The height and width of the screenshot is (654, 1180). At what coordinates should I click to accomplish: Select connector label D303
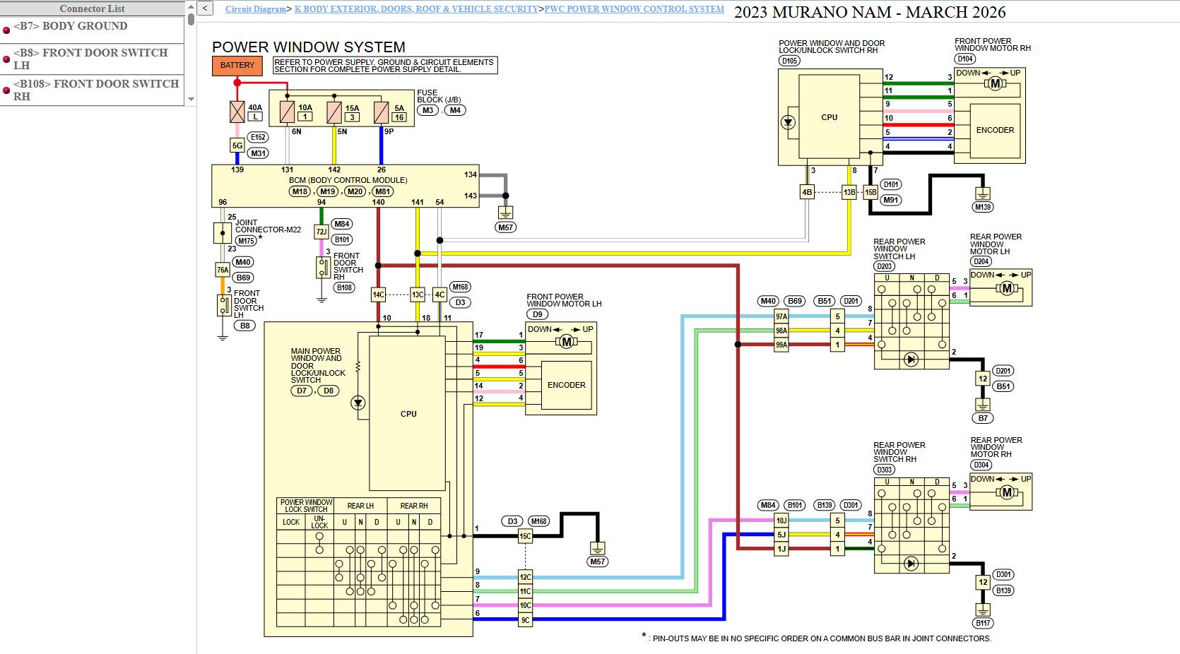[x=885, y=470]
